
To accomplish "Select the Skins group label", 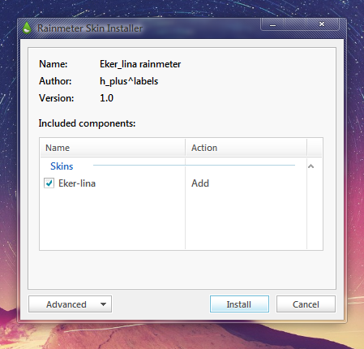I will click(62, 166).
